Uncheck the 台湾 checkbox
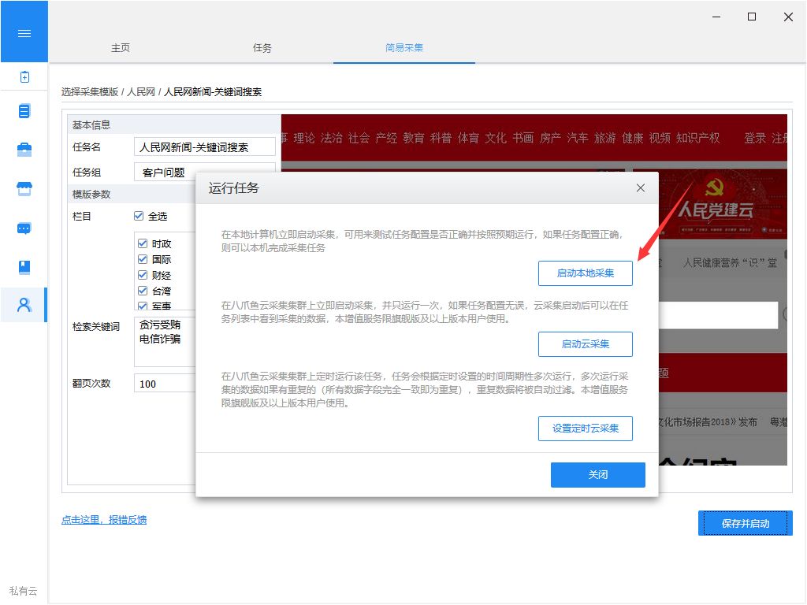This screenshot has width=807, height=605. [x=143, y=291]
